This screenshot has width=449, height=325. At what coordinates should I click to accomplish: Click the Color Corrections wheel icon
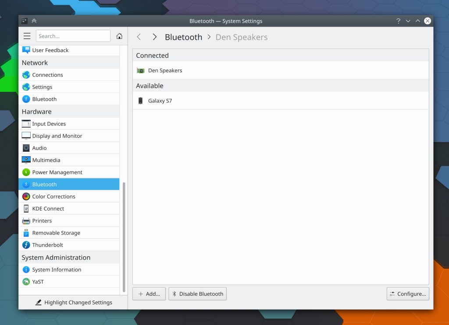pos(26,196)
